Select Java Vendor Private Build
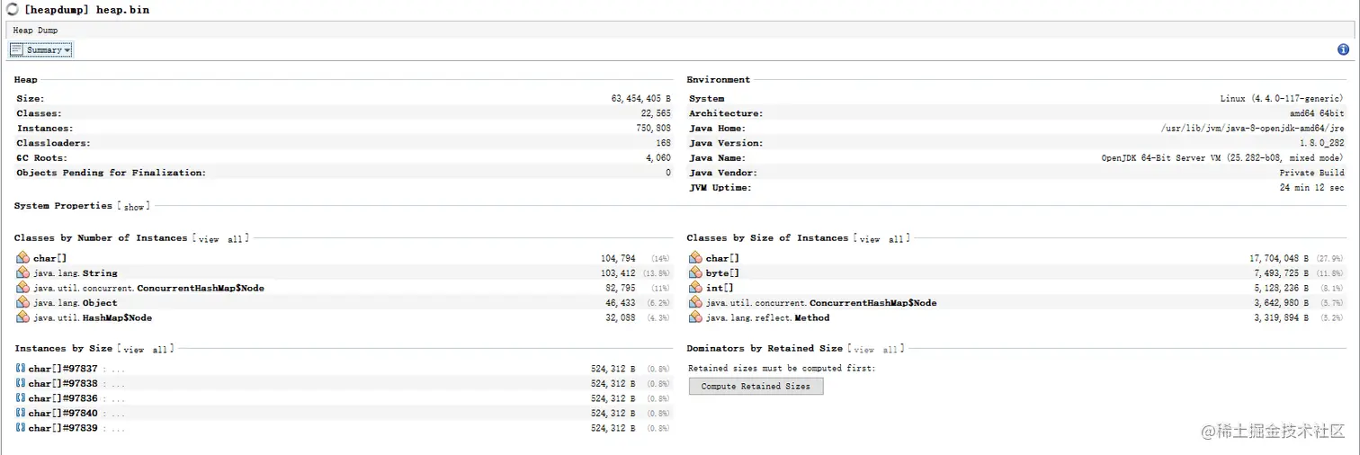This screenshot has height=455, width=1360. click(x=1311, y=173)
